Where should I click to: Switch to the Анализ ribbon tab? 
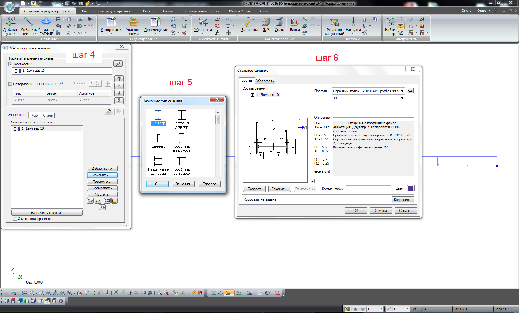168,11
